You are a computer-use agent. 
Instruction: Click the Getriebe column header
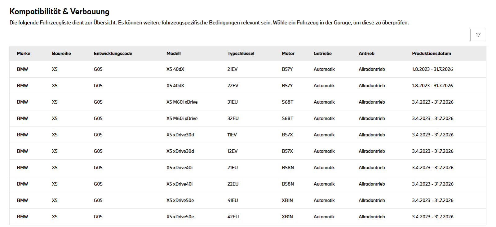[x=322, y=54]
